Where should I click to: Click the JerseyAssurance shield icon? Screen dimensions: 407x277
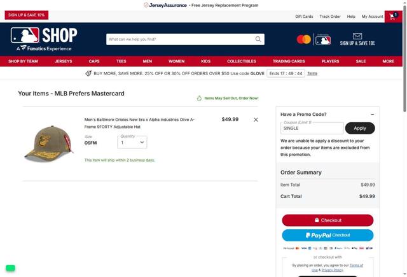(146, 5)
